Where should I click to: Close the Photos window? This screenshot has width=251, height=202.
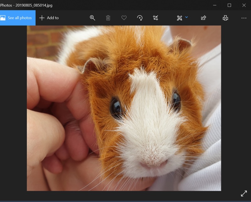(244, 5)
